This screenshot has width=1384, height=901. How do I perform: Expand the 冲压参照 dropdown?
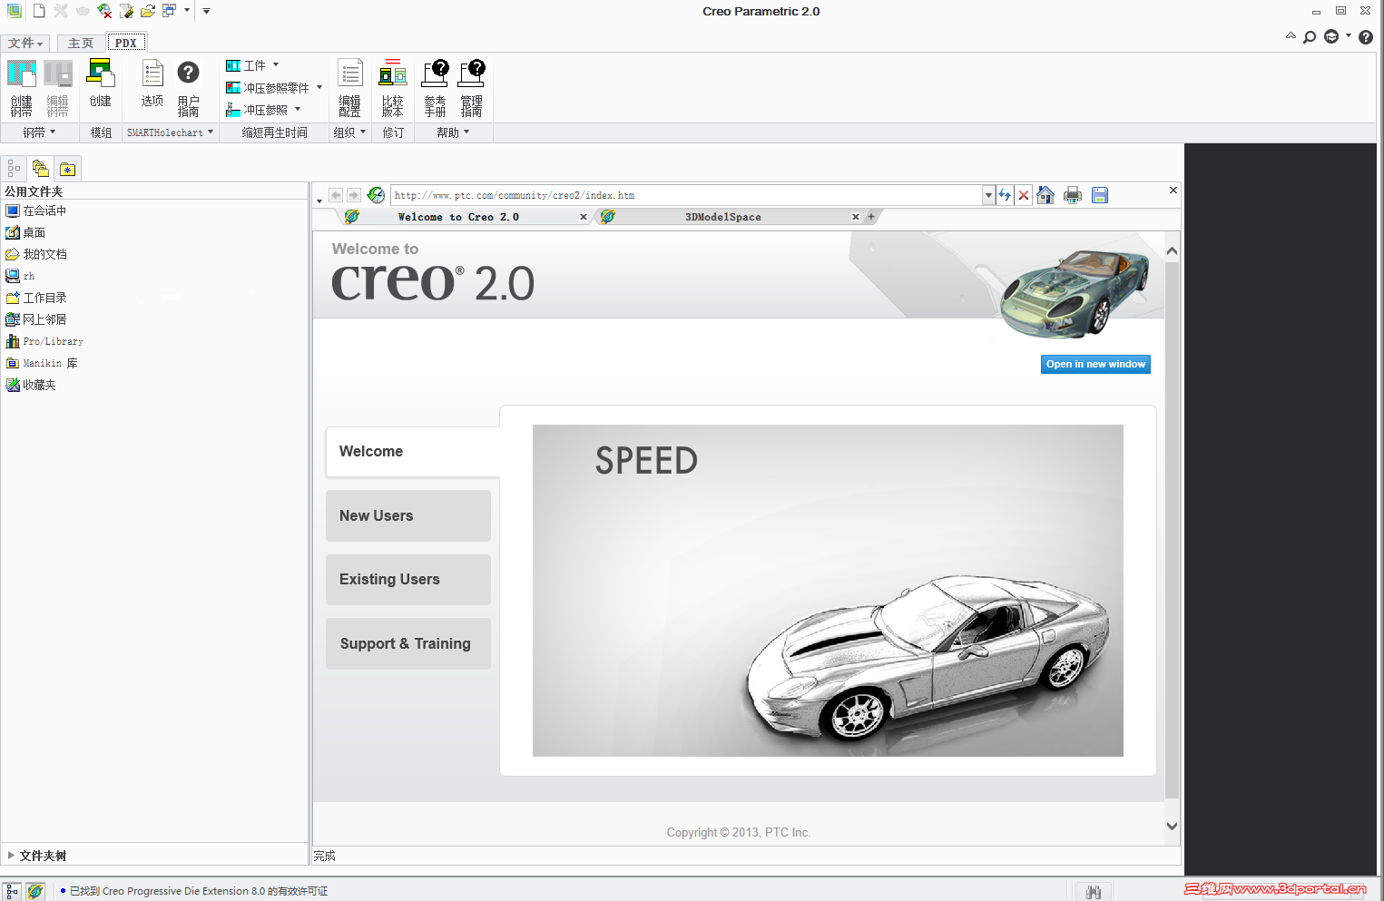pyautogui.click(x=298, y=109)
